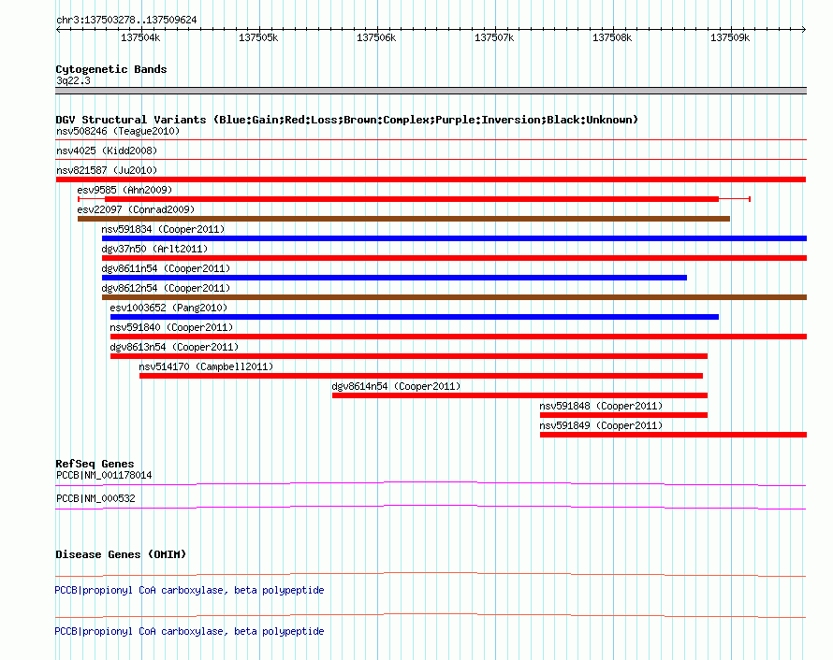Click the 3q22.3 cytogenetic band bar
This screenshot has height=660, width=833.
pyautogui.click(x=431, y=92)
